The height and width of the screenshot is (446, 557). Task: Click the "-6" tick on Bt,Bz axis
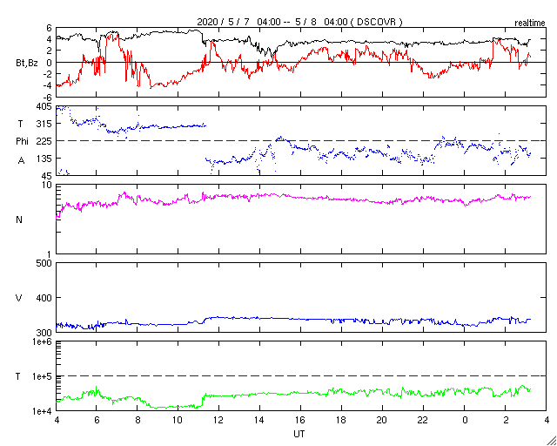tap(48, 97)
